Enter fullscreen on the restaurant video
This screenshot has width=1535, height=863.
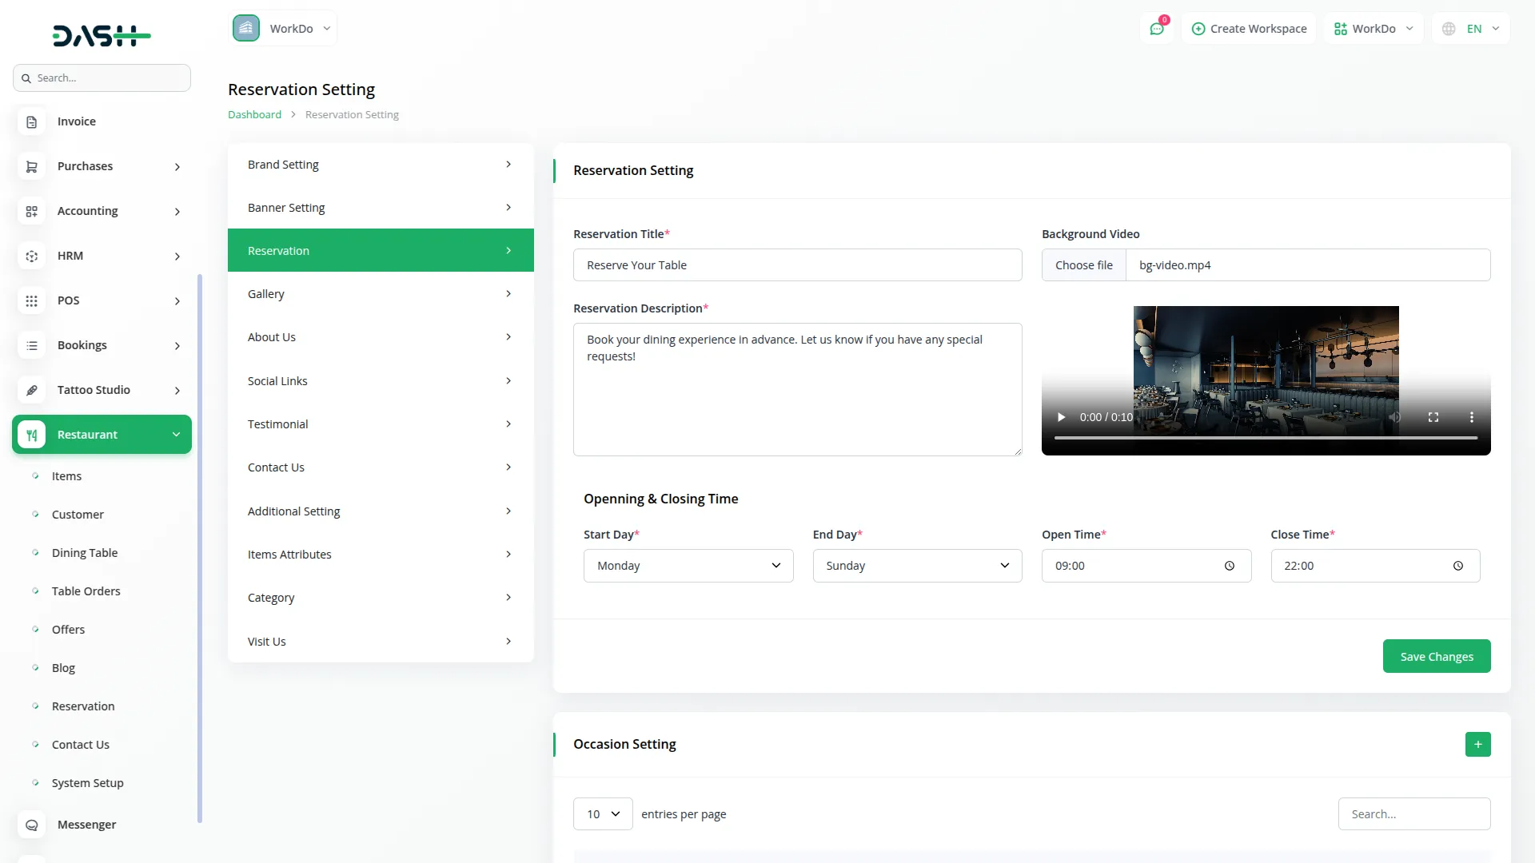tap(1433, 416)
